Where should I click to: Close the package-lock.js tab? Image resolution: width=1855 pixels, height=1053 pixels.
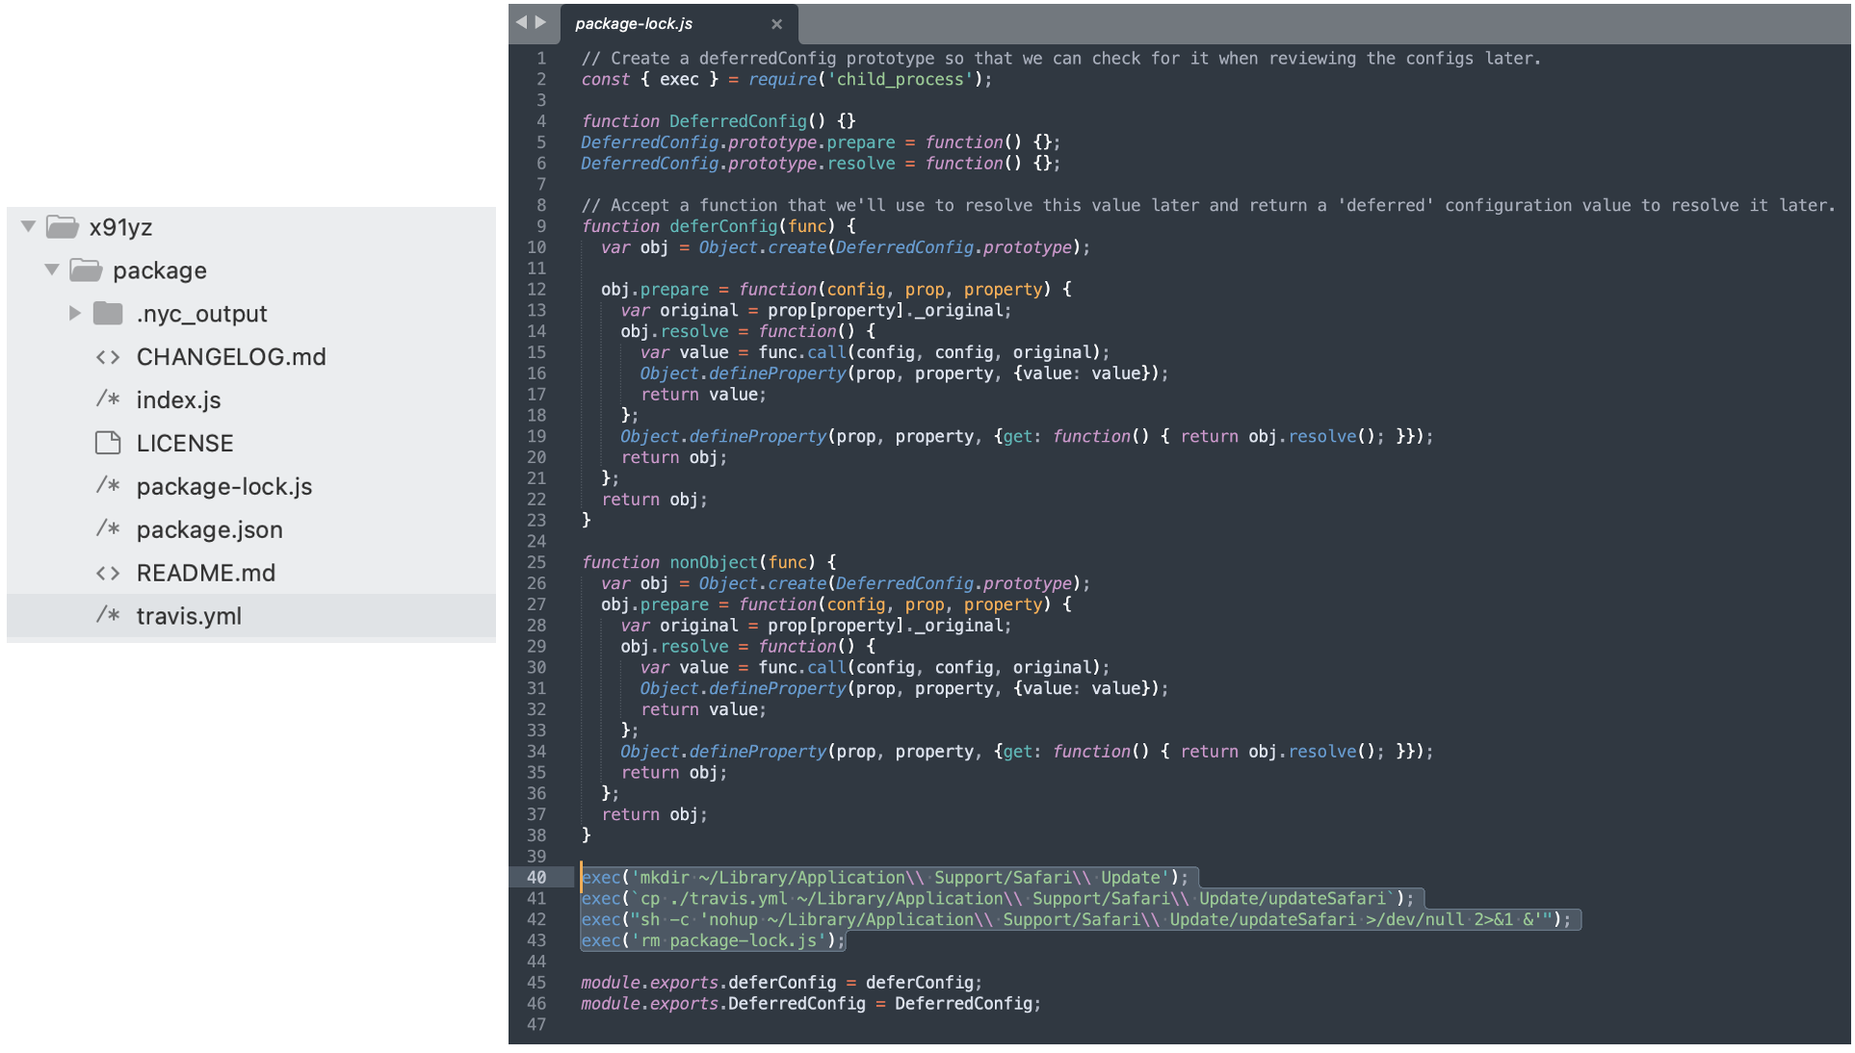tap(776, 24)
